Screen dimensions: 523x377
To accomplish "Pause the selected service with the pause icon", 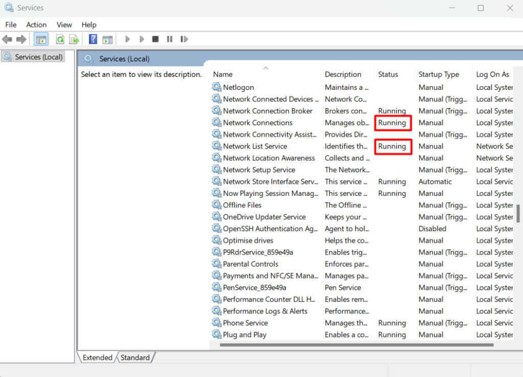I will coord(169,39).
